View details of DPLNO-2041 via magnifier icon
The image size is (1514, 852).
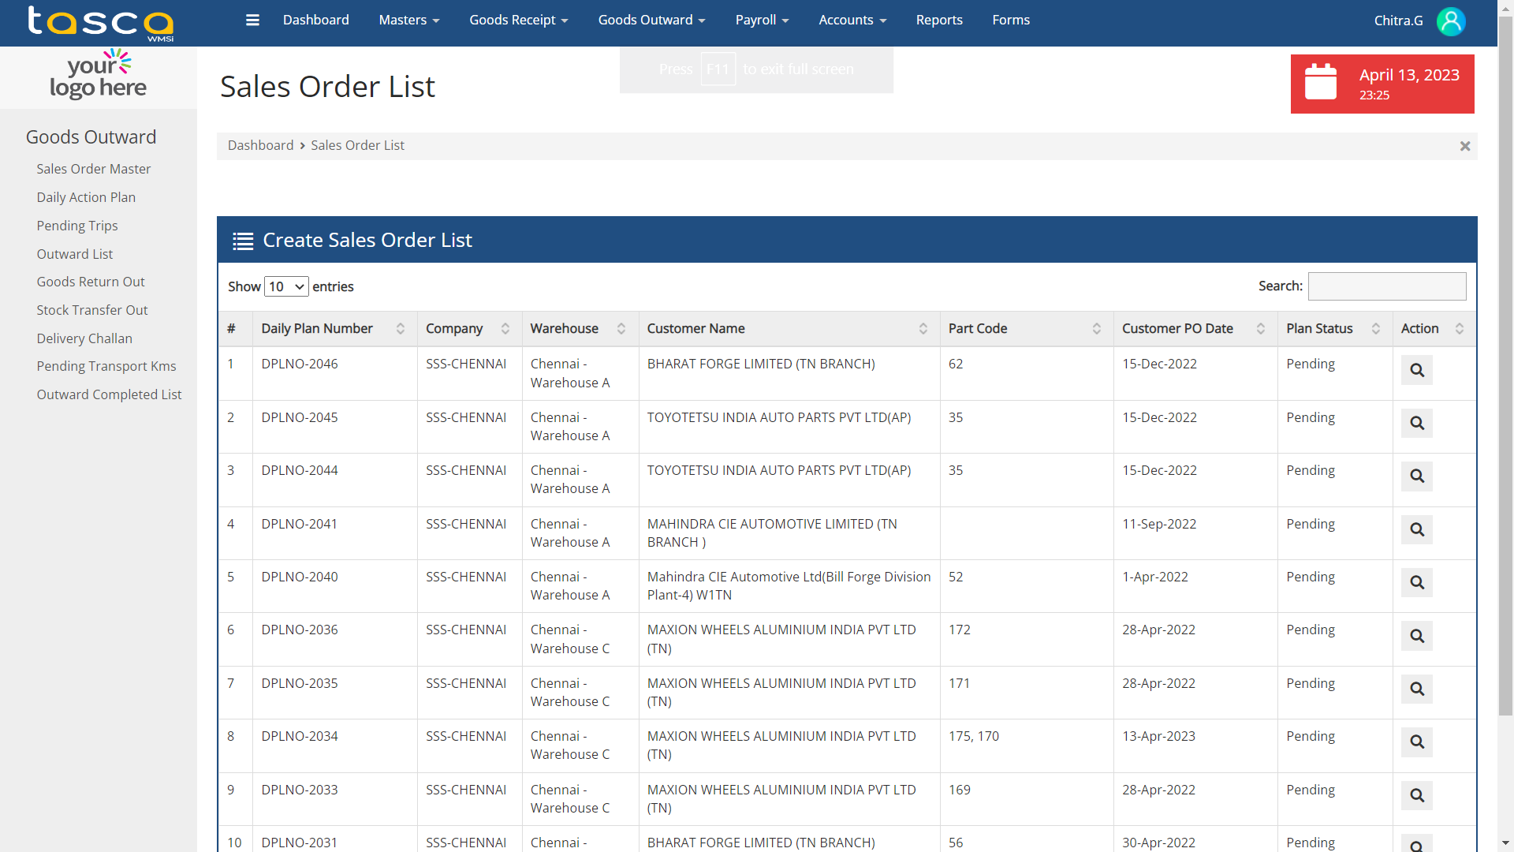coord(1417,529)
